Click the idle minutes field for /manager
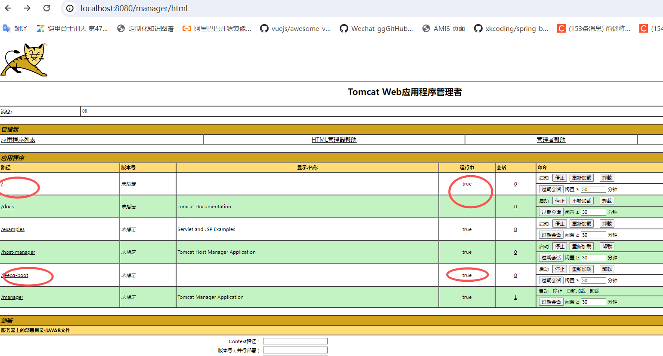This screenshot has width=663, height=356. pyautogui.click(x=593, y=302)
